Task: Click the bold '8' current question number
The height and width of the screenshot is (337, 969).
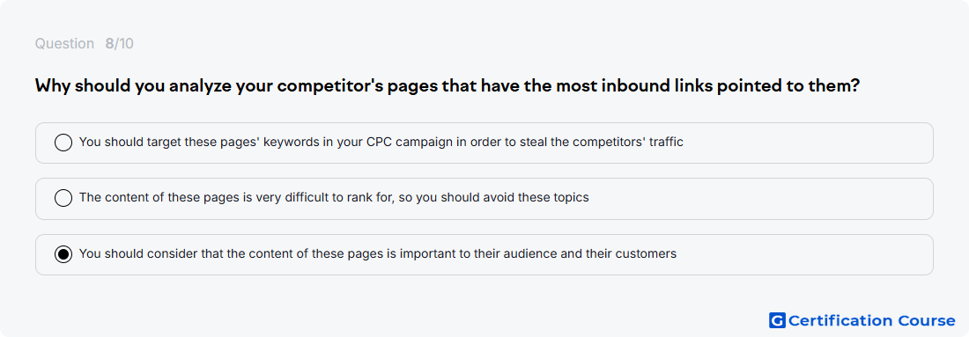Action: point(109,44)
